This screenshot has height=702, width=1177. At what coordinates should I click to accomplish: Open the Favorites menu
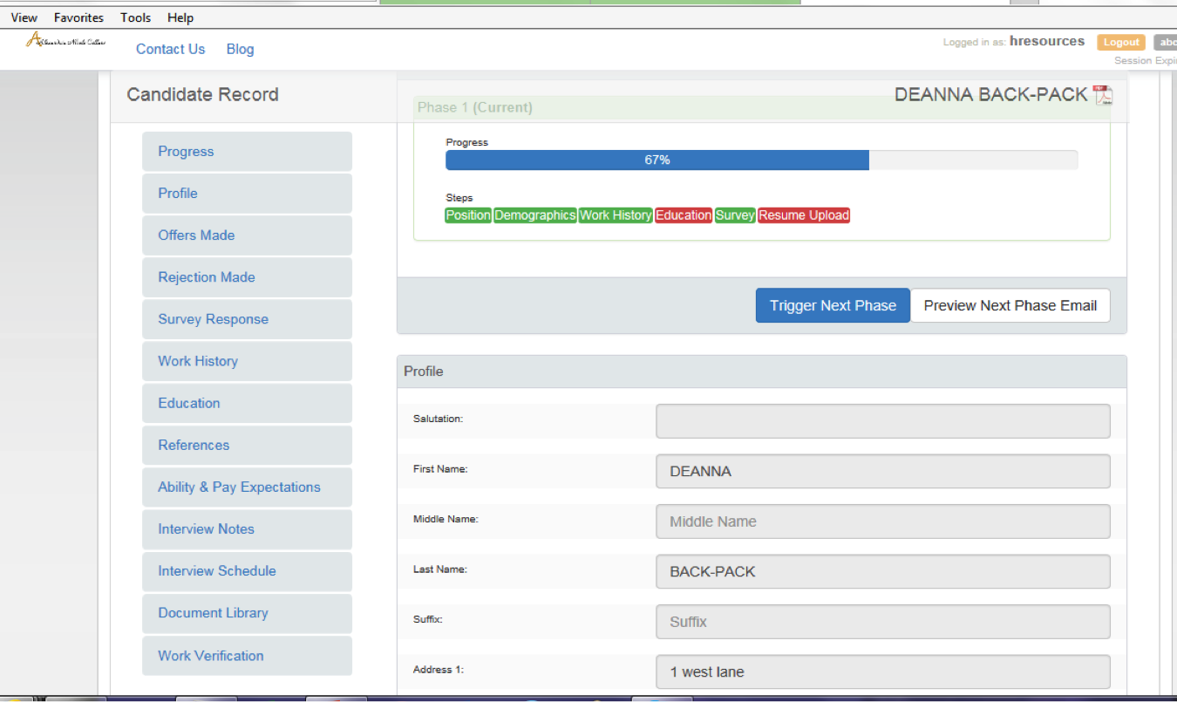pos(78,17)
